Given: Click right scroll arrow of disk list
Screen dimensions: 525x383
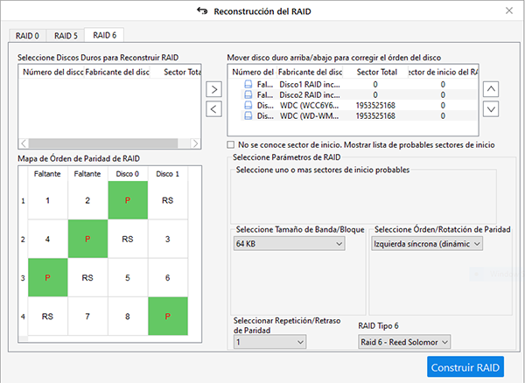Looking at the screenshot, I should click(x=195, y=143).
